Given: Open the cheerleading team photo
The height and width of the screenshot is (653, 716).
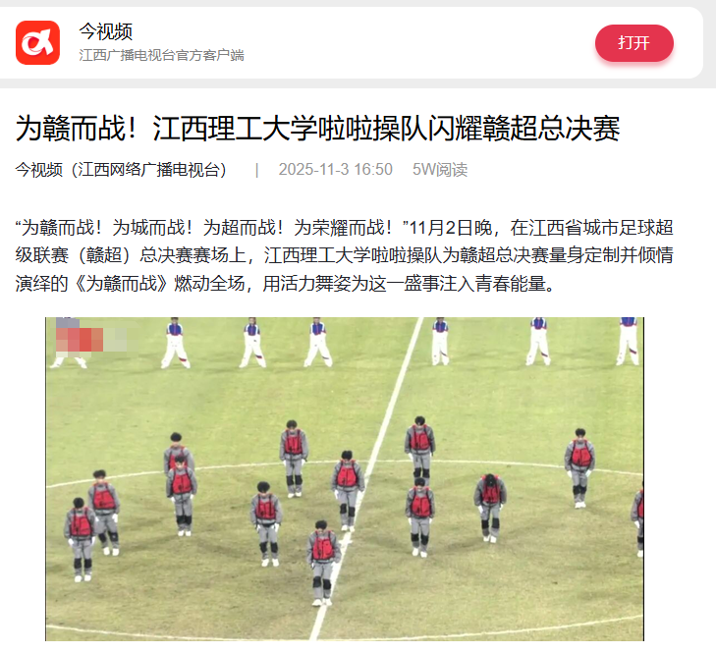Looking at the screenshot, I should pos(345,478).
